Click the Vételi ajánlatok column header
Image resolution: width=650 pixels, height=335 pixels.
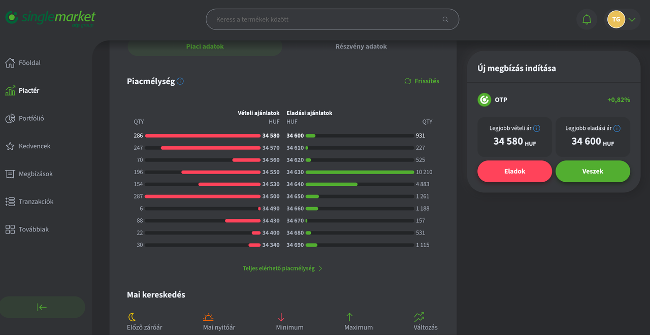coord(259,113)
